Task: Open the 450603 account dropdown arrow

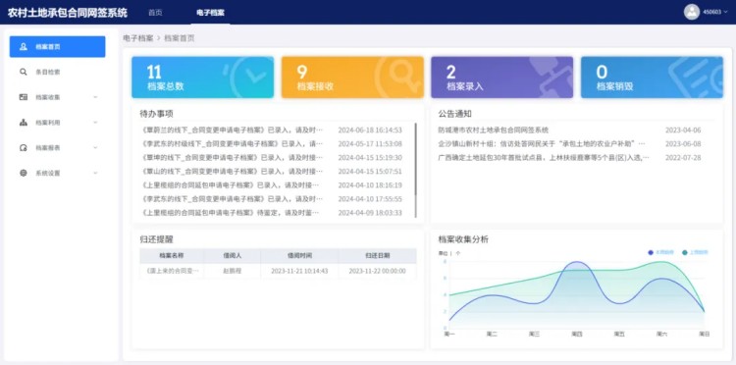Action: (726, 13)
